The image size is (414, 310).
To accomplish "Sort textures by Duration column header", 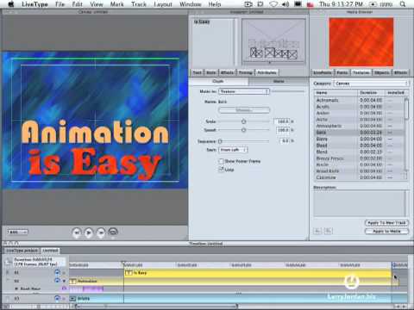I will [x=371, y=93].
